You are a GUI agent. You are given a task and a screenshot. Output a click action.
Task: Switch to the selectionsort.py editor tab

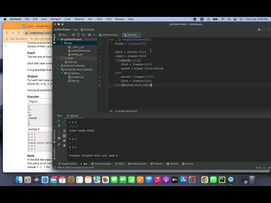pos(108,35)
